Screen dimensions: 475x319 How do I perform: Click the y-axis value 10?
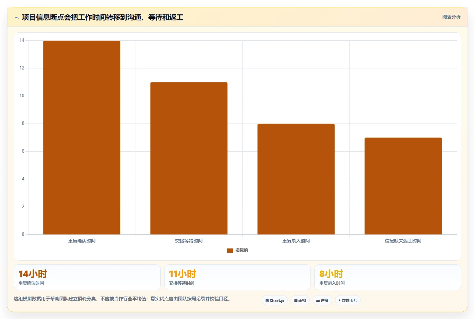tap(22, 96)
